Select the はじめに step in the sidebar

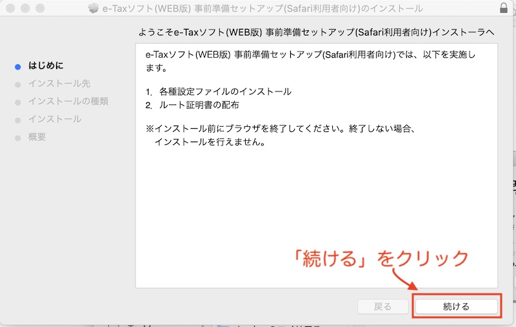(46, 65)
